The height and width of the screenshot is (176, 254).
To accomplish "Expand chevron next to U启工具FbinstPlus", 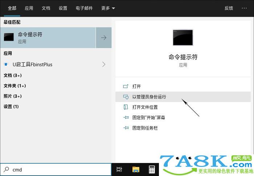I will (x=104, y=64).
